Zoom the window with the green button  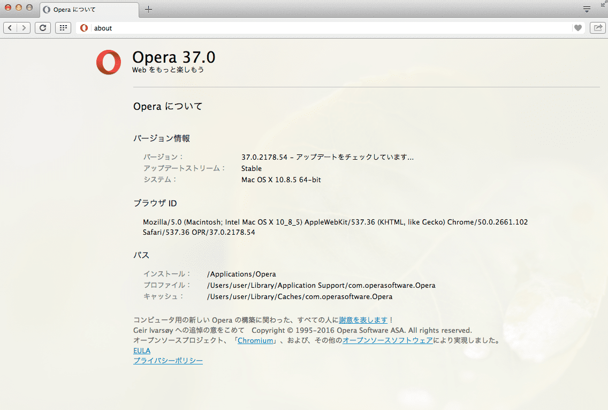tap(29, 8)
